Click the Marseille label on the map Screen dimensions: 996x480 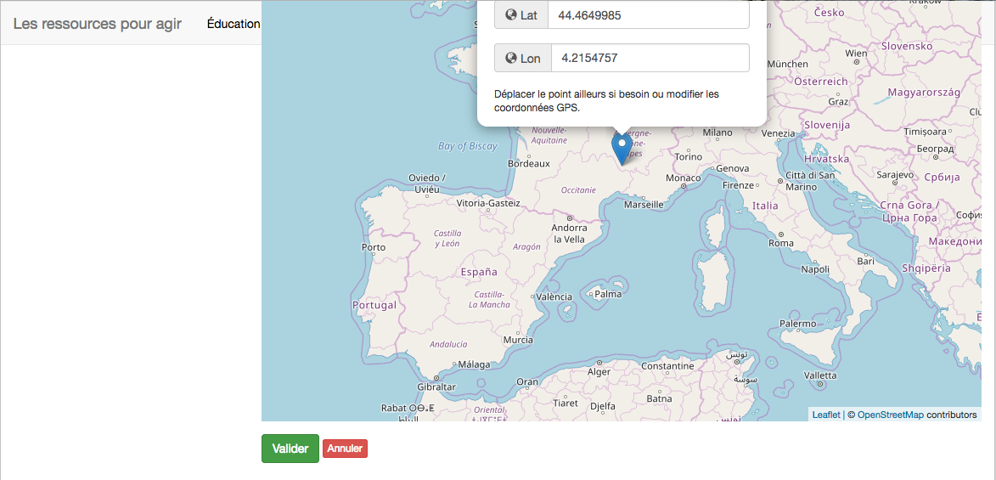point(644,205)
